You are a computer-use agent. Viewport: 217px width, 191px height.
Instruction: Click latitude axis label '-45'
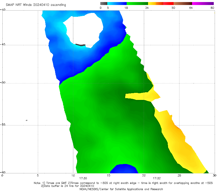pos(3,44)
